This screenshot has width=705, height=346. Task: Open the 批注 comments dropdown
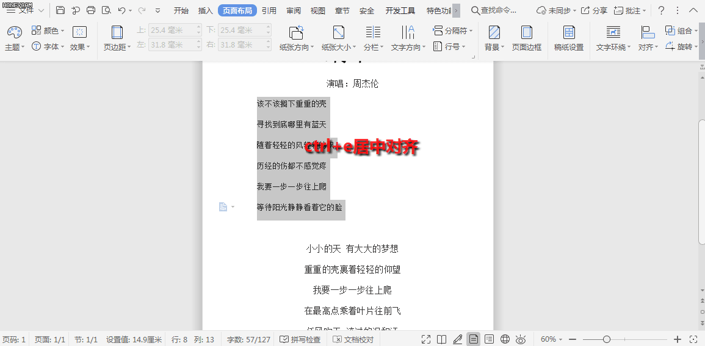coord(631,10)
